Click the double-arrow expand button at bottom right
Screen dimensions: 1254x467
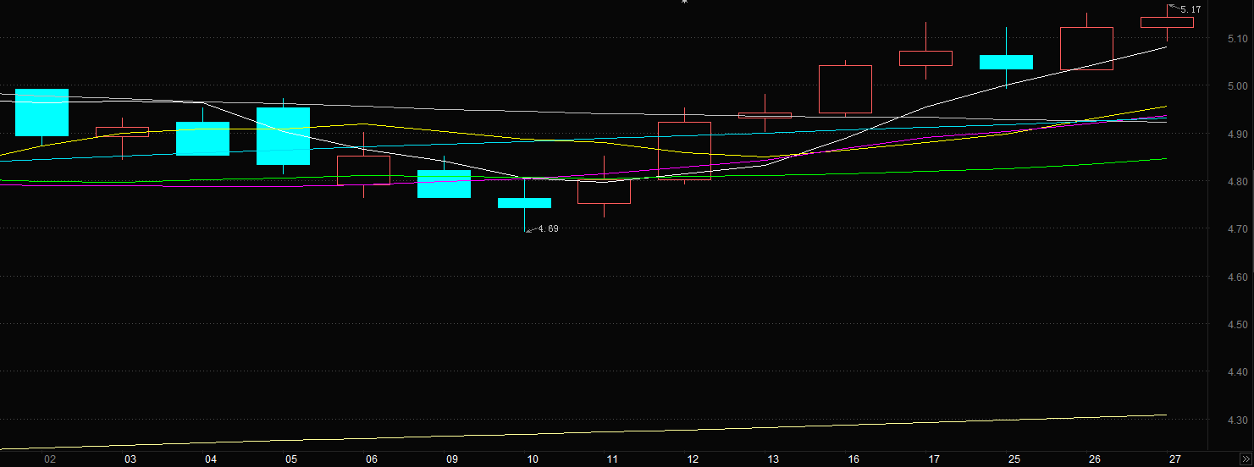[x=1245, y=458]
